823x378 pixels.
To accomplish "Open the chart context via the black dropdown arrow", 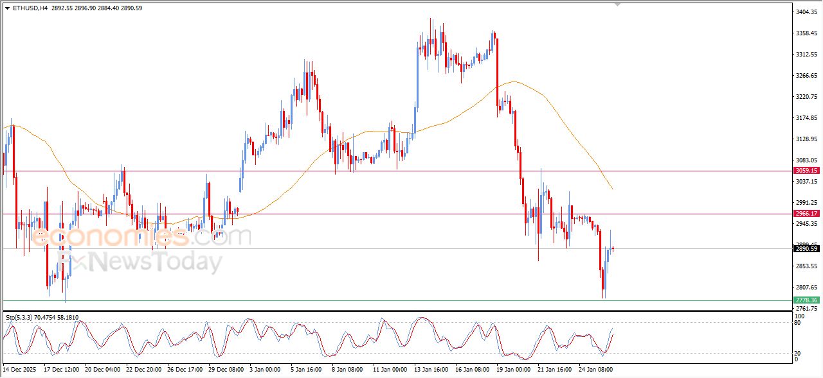I will point(6,8).
